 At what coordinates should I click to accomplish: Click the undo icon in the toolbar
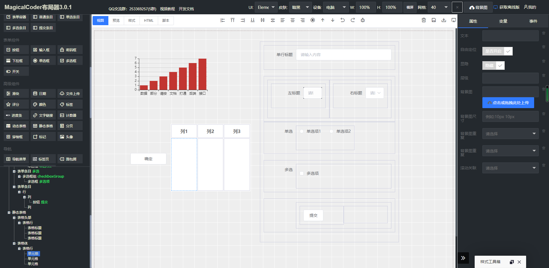[343, 20]
